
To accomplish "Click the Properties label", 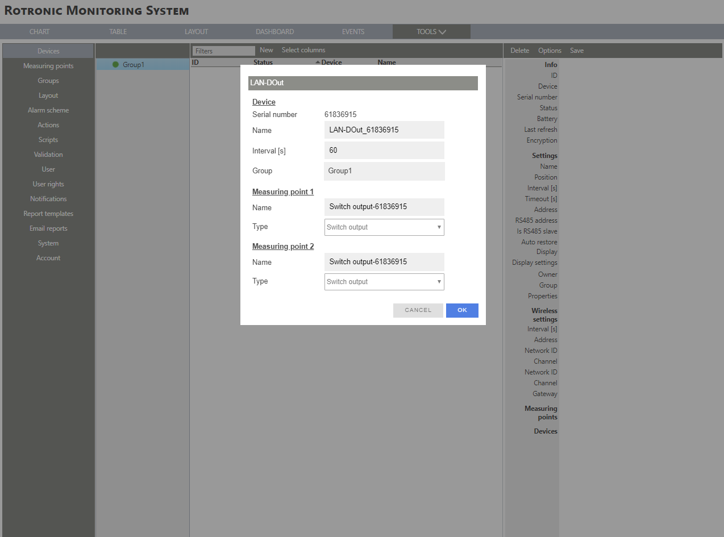I will coord(543,296).
